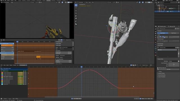Image resolution: width=180 pixels, height=101 pixels.
Task: Select the Measure ruler tool
Action: (76, 24)
